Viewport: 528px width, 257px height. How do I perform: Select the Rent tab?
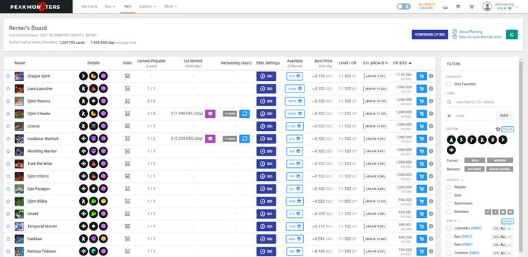[128, 6]
